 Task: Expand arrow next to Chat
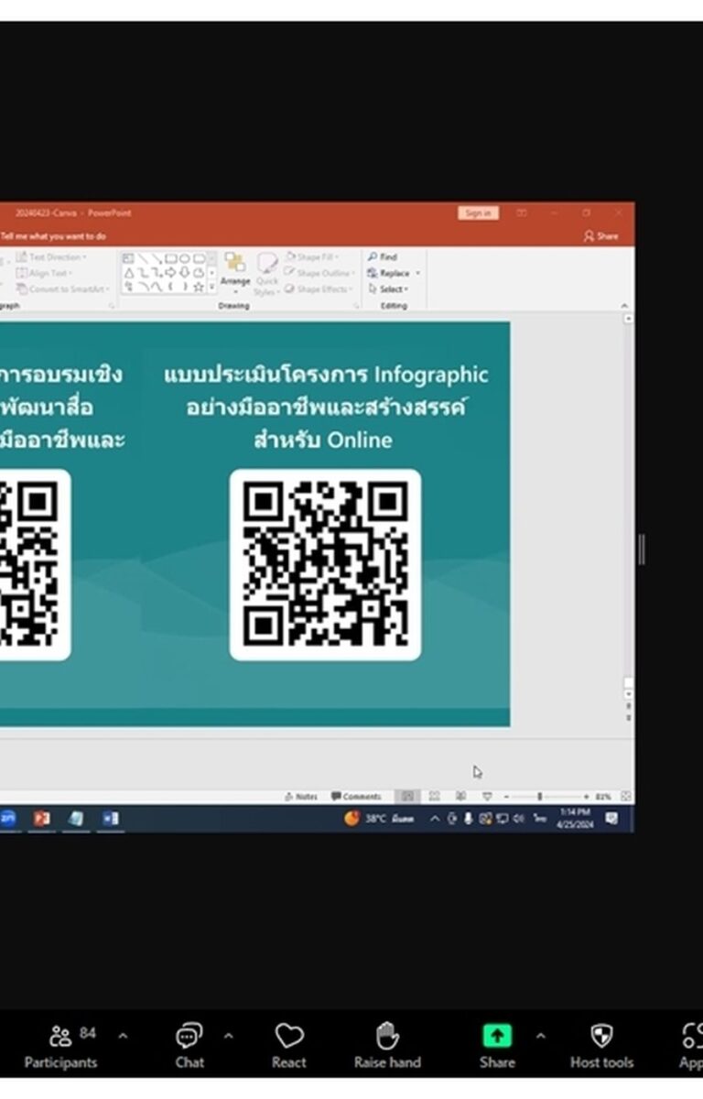[x=229, y=1036]
